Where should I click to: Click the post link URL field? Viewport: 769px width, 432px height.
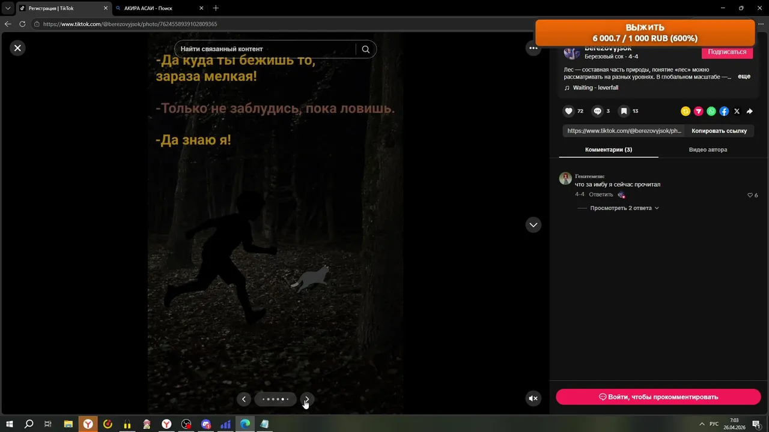pos(625,131)
